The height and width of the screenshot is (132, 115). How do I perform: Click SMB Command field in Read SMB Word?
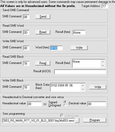click(x=26, y=32)
